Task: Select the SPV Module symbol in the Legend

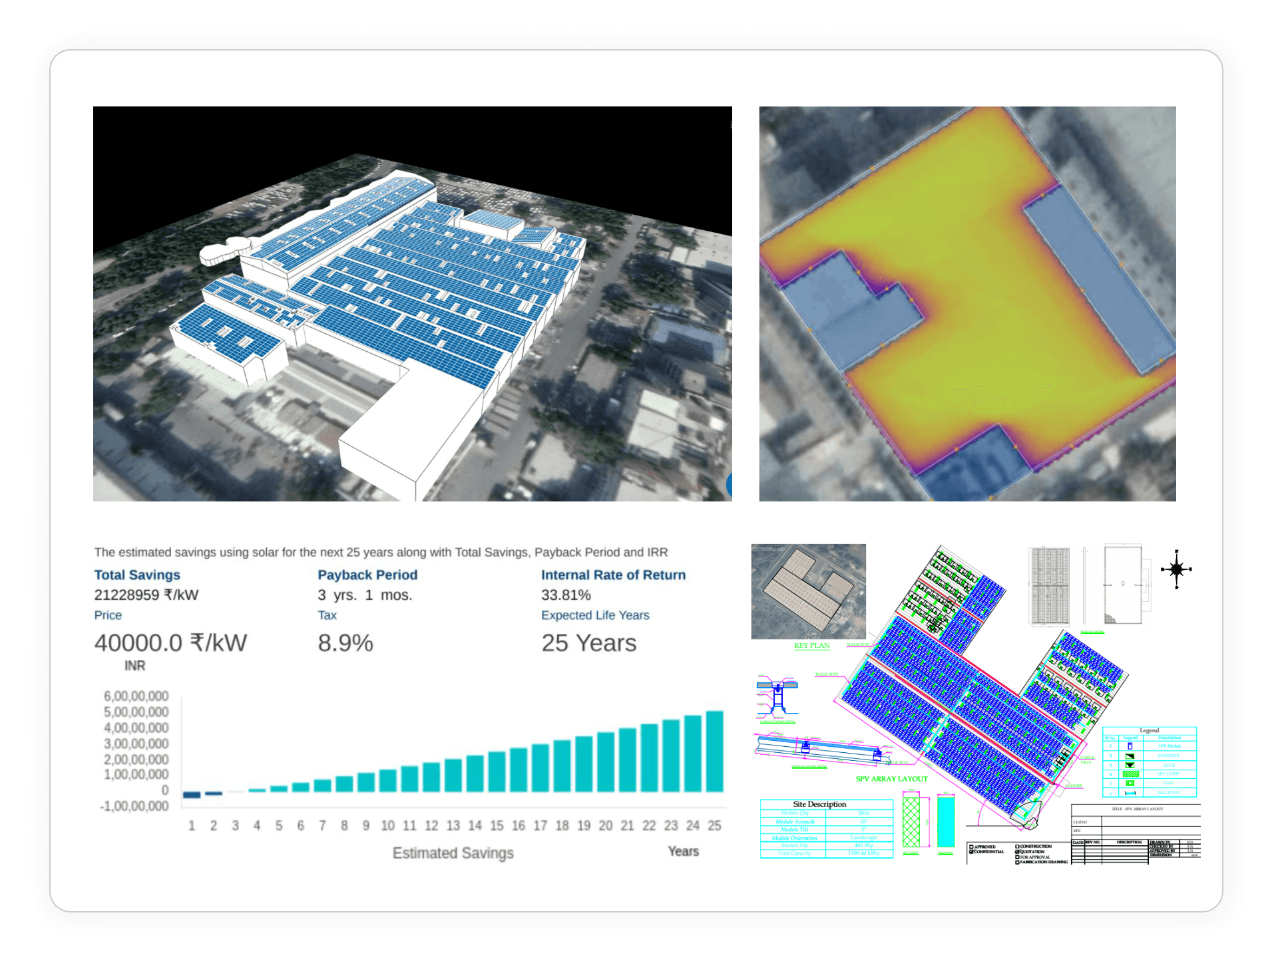Action: tap(1130, 746)
